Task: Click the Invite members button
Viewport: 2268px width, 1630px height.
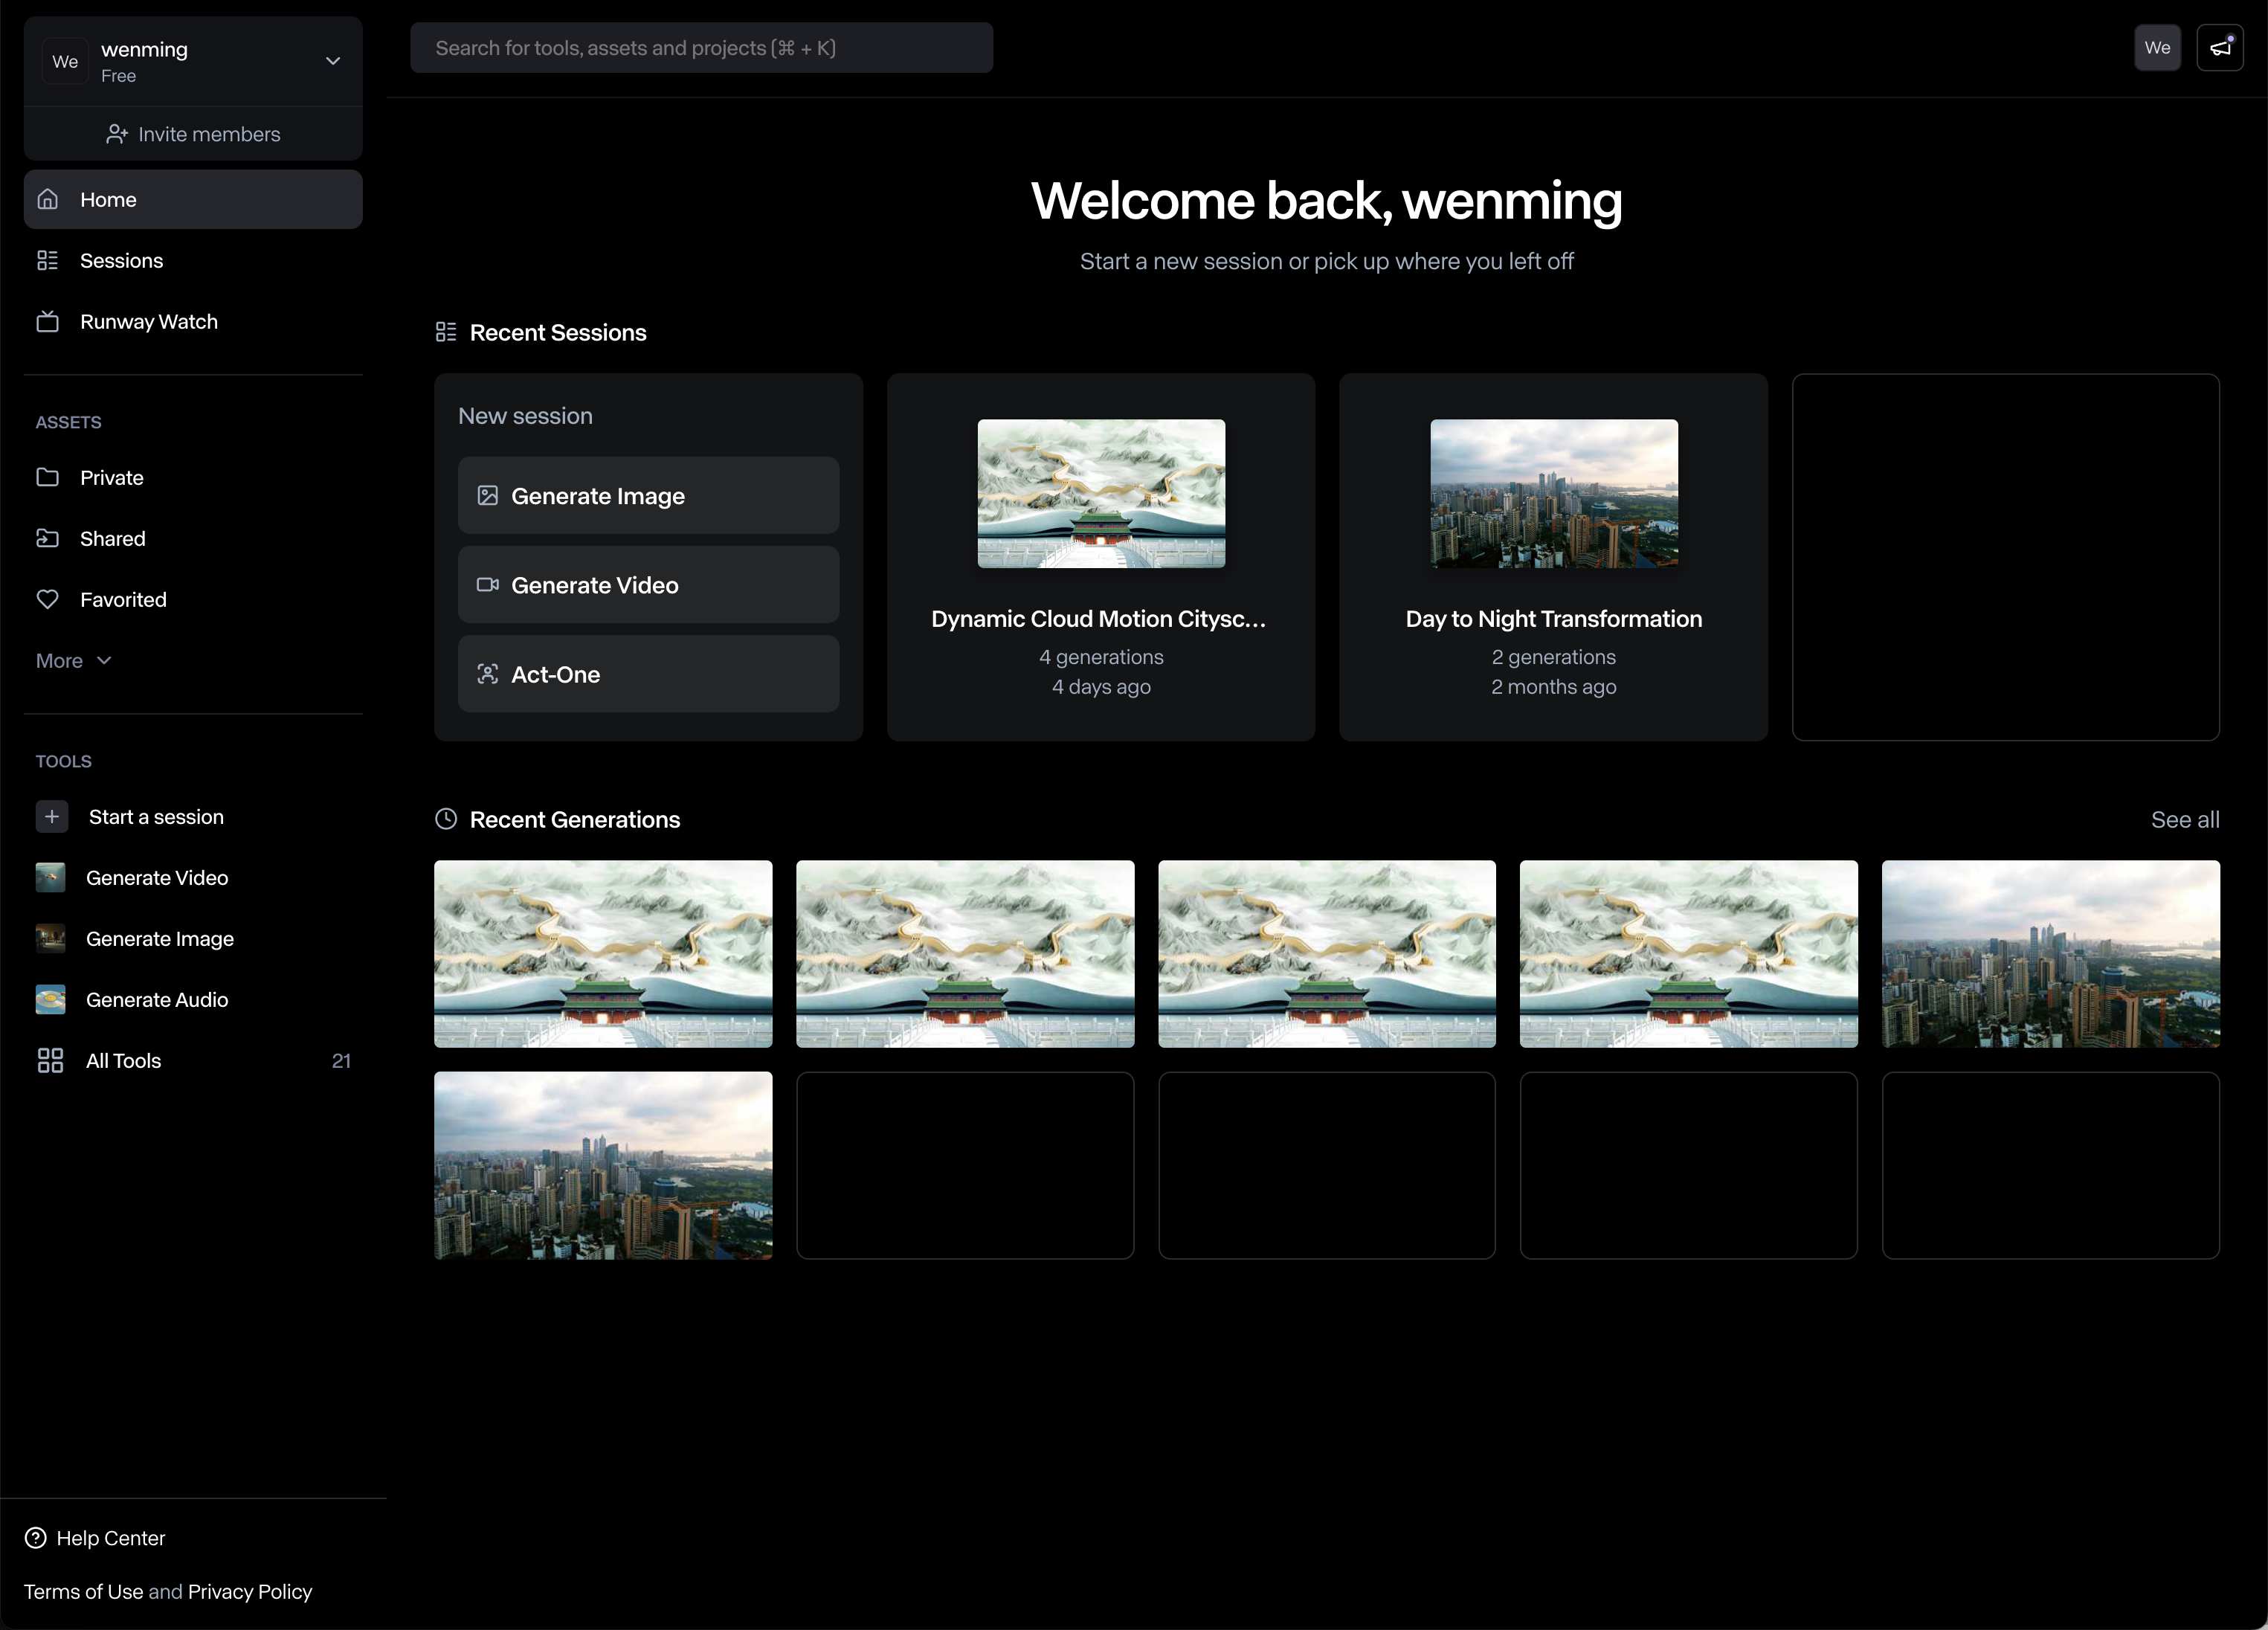Action: (x=193, y=134)
